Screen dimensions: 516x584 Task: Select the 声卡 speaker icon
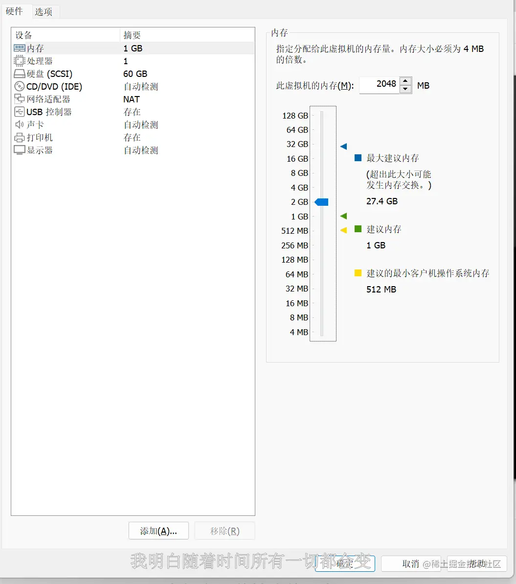20,124
